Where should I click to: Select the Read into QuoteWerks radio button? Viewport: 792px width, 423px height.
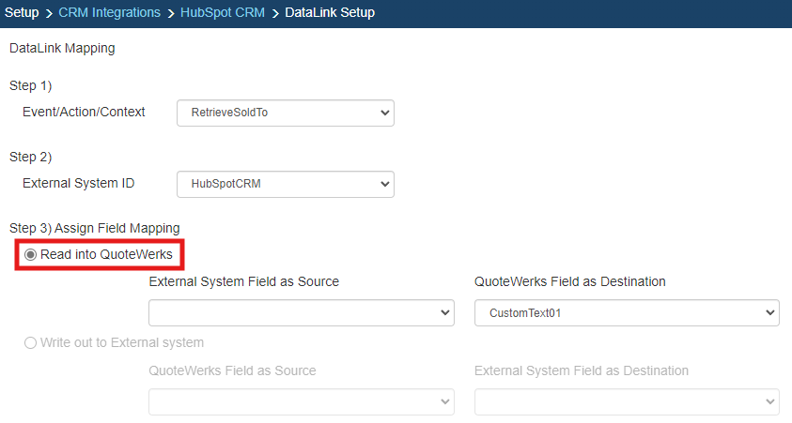pos(31,255)
